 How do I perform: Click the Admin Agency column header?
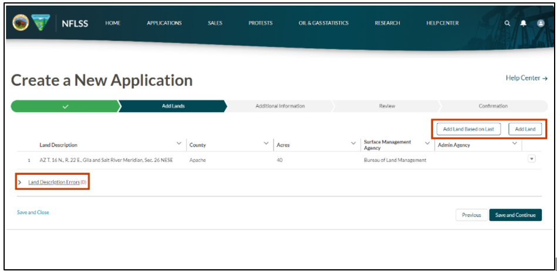[x=454, y=145]
